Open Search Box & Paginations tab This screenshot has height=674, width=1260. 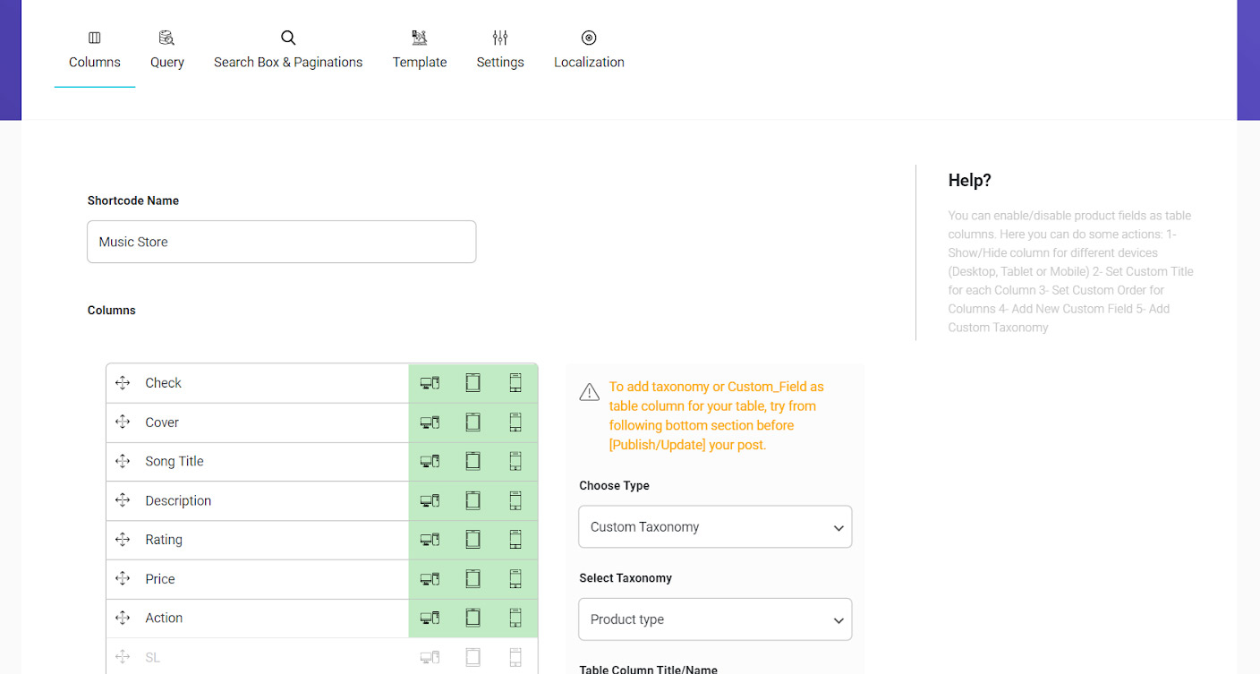tap(288, 51)
